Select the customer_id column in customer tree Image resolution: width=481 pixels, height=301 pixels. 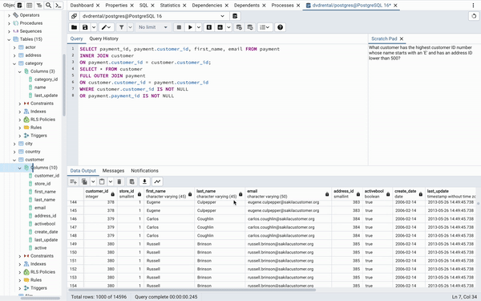46,176
